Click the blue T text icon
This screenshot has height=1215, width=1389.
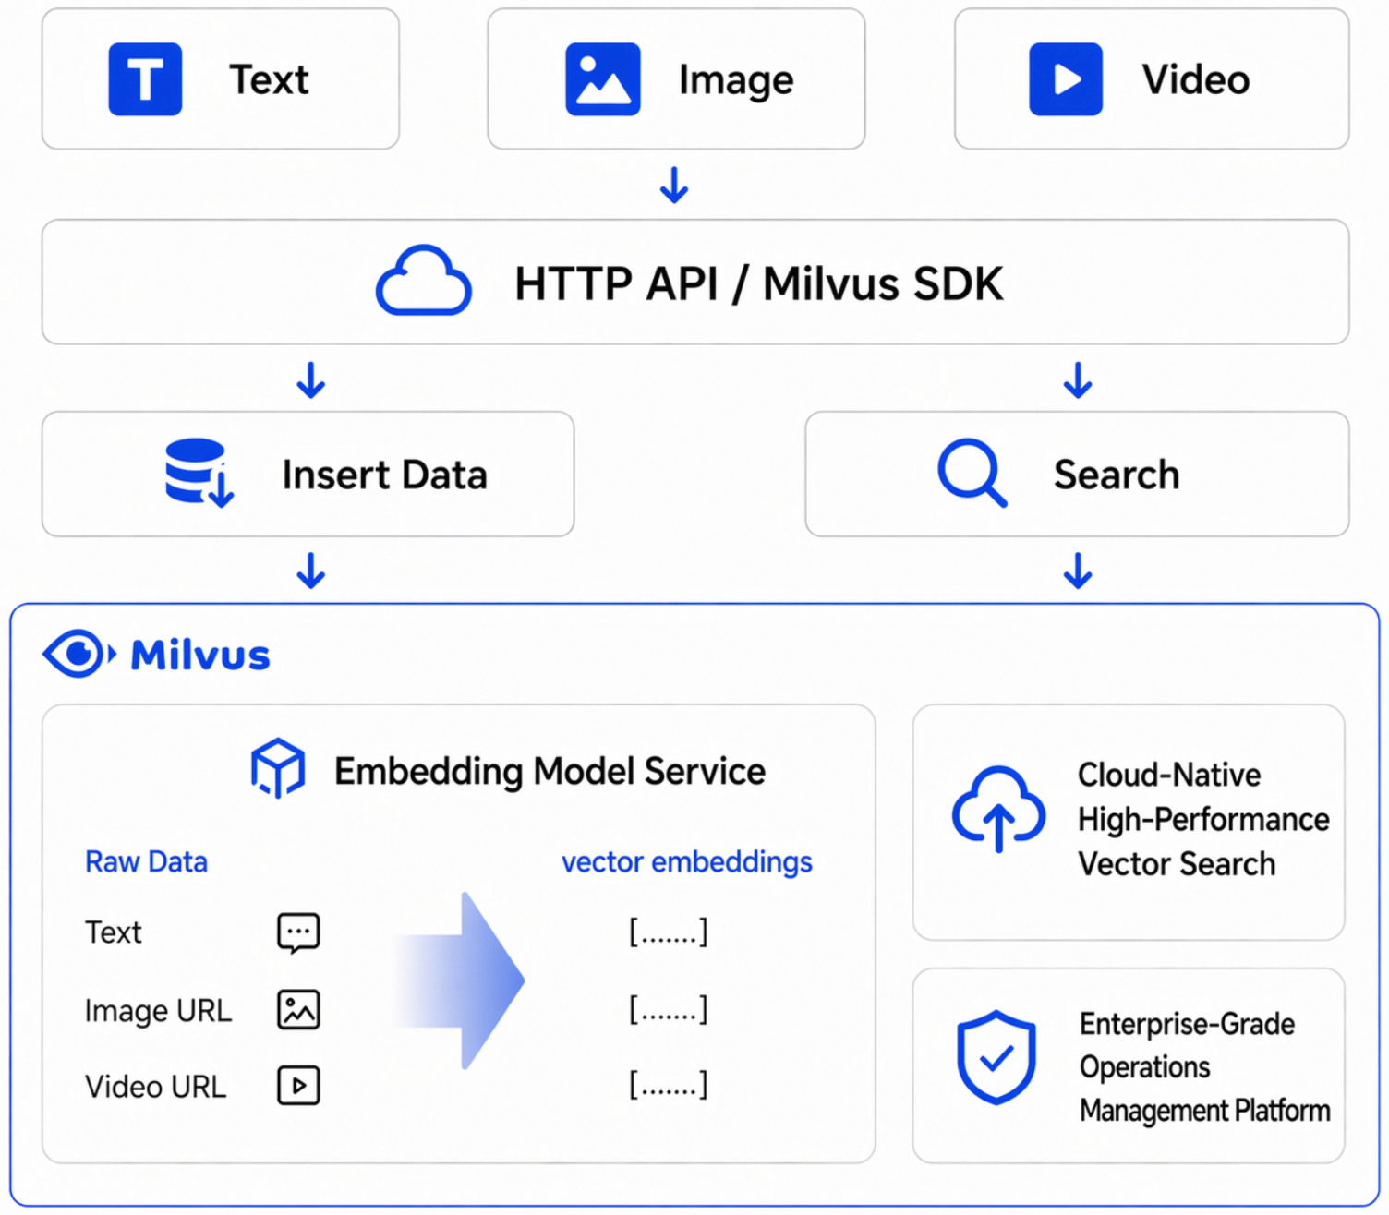tap(145, 79)
